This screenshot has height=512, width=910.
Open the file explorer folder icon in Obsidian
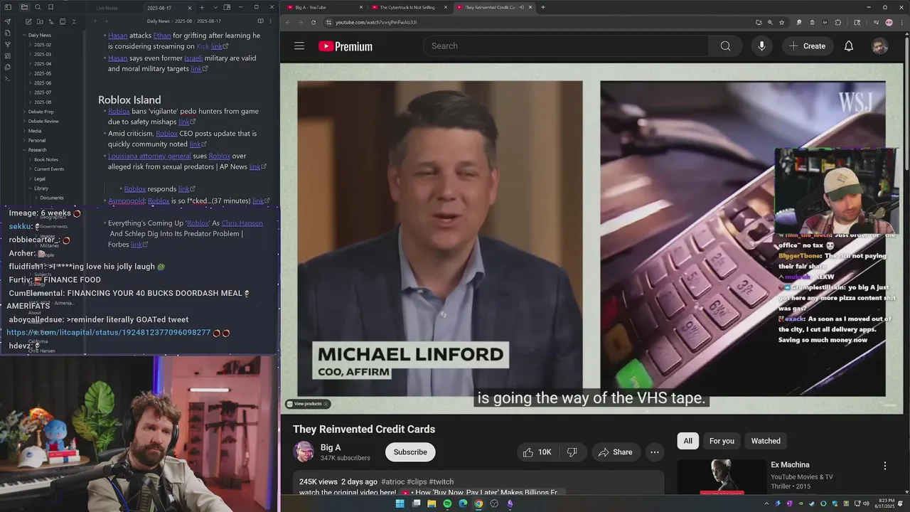pyautogui.click(x=24, y=7)
